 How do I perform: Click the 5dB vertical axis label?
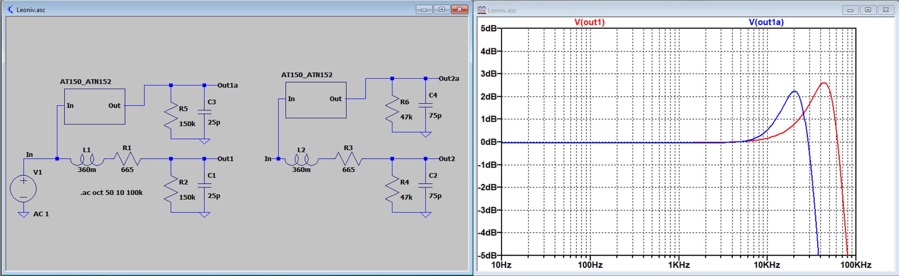pyautogui.click(x=489, y=28)
